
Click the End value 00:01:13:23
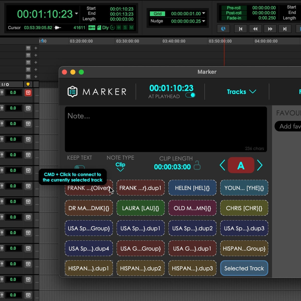[122, 14]
